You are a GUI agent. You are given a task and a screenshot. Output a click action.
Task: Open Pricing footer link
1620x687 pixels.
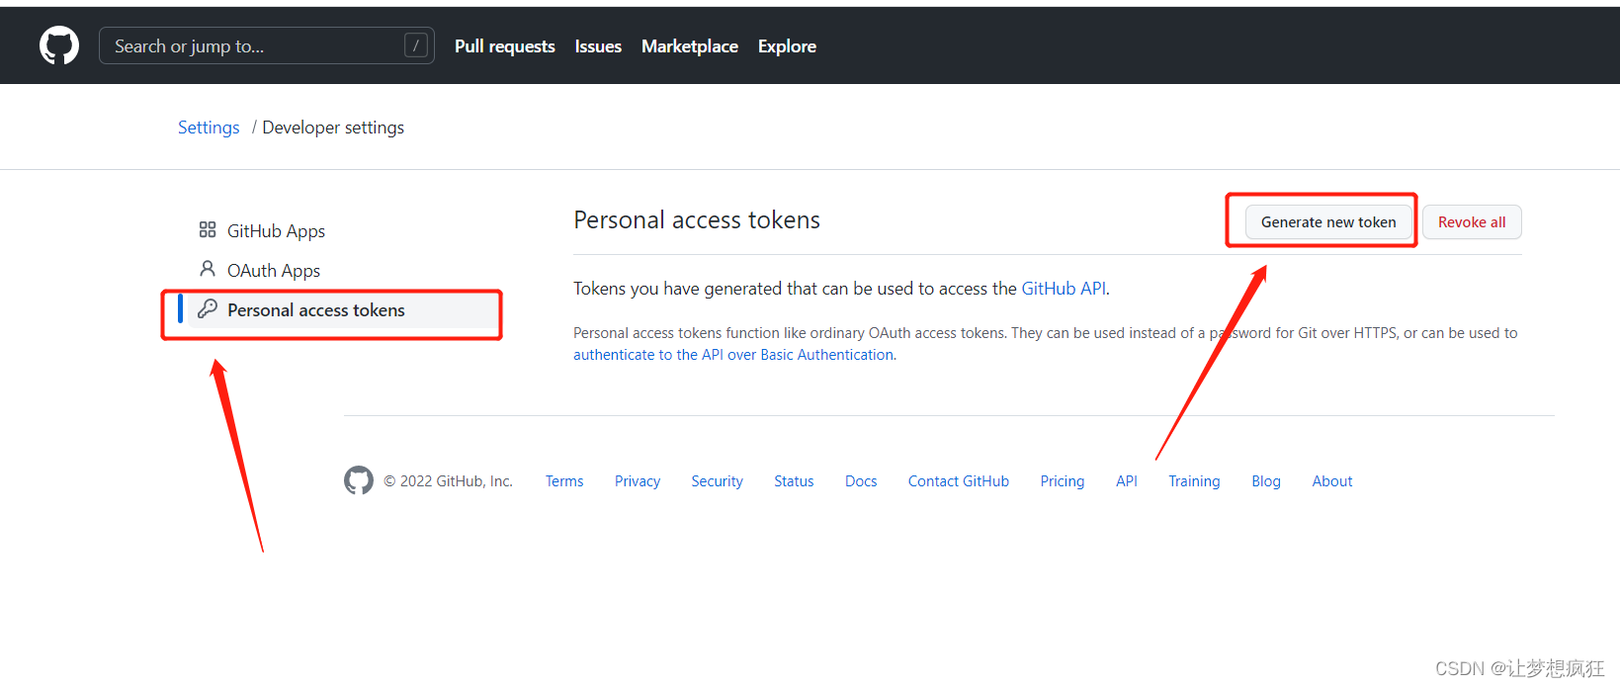coord(1063,481)
